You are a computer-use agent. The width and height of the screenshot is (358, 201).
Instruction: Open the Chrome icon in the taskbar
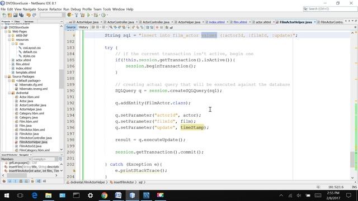click(x=105, y=195)
